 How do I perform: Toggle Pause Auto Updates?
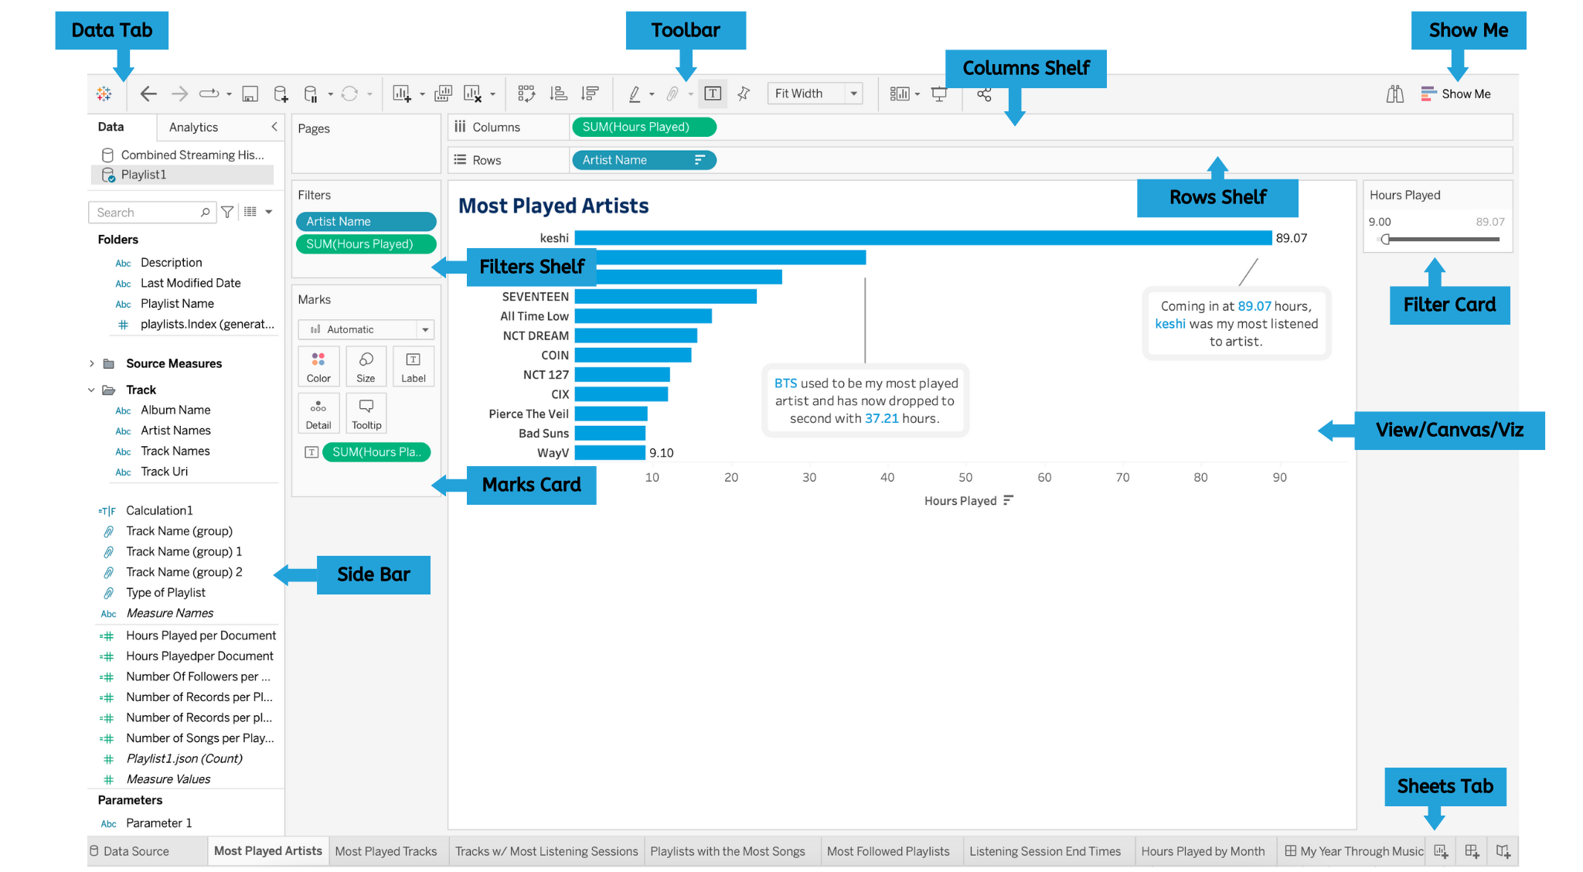click(311, 94)
